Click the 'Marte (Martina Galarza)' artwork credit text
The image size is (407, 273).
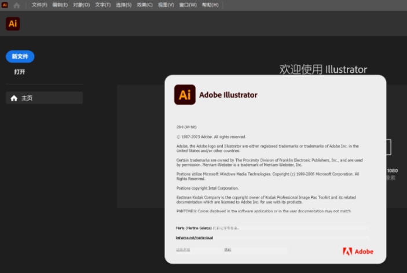pos(193,228)
